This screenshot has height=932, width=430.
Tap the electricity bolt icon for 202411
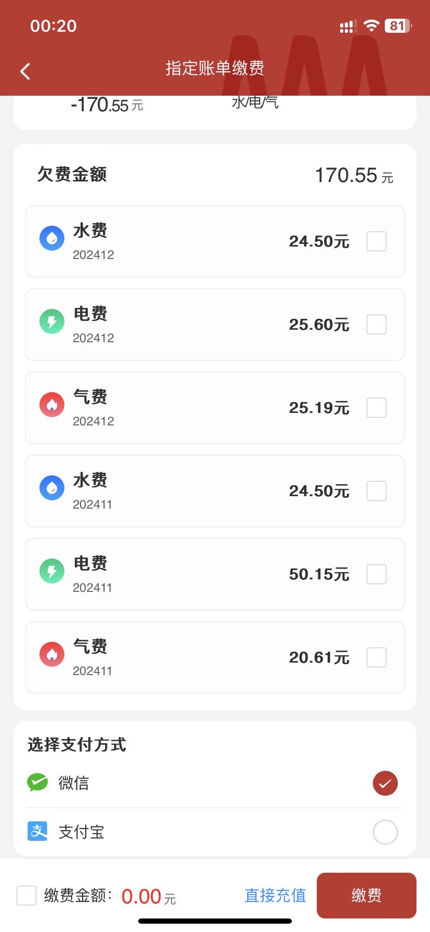point(52,571)
